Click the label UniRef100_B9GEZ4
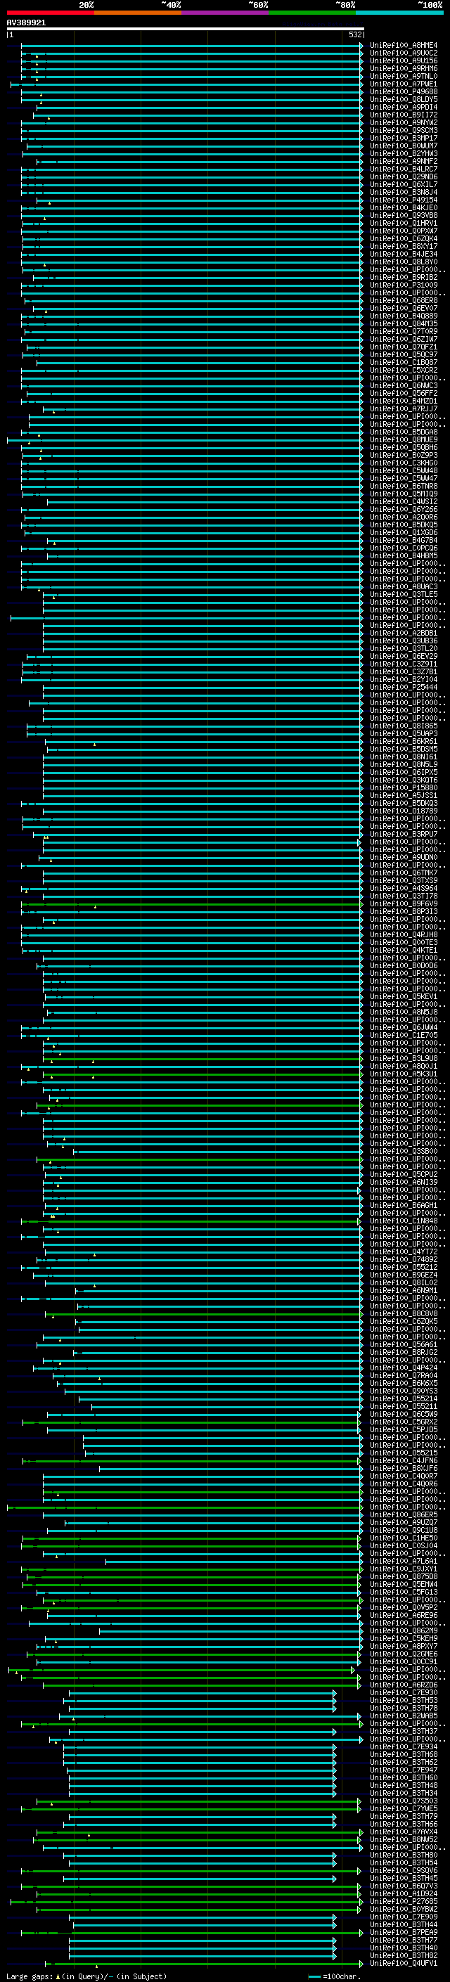This screenshot has height=1982, width=450. coord(403,1275)
